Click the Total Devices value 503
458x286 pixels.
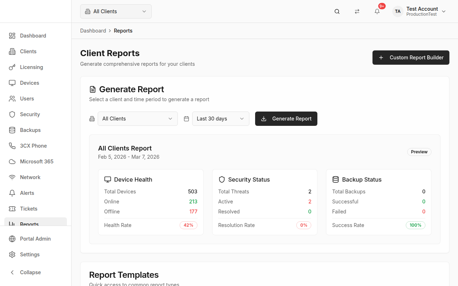coord(193,192)
